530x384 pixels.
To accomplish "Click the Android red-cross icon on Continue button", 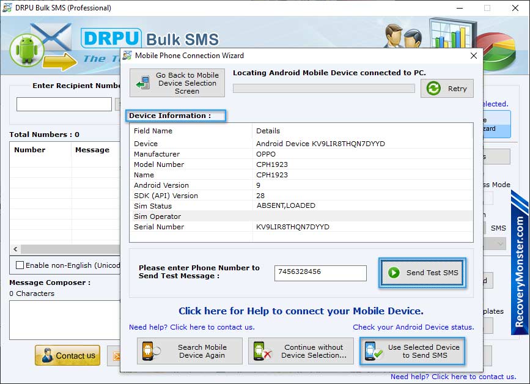I will click(x=262, y=351).
